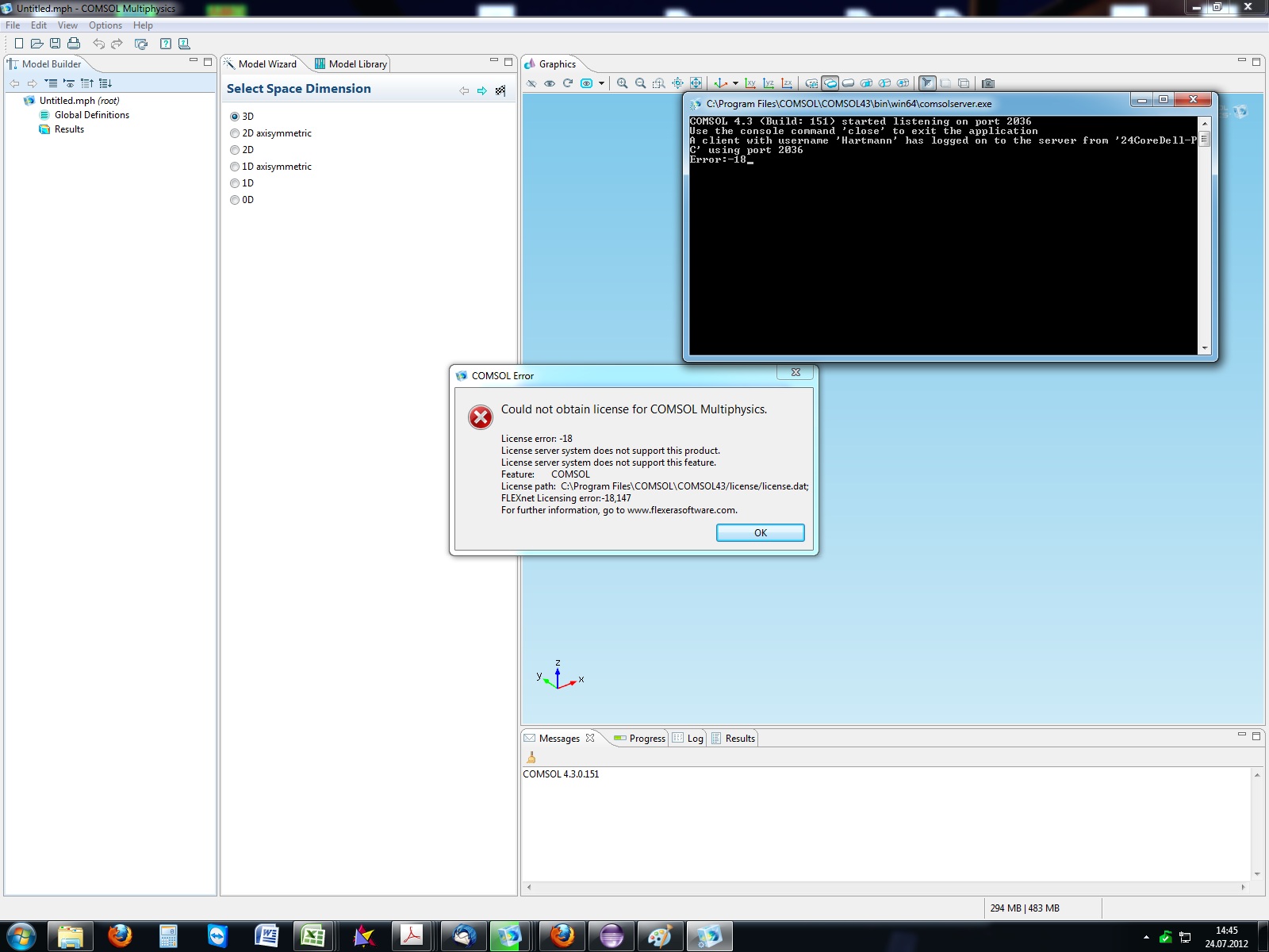
Task: Open the Windows tray hidden icons arrow
Action: (1146, 937)
